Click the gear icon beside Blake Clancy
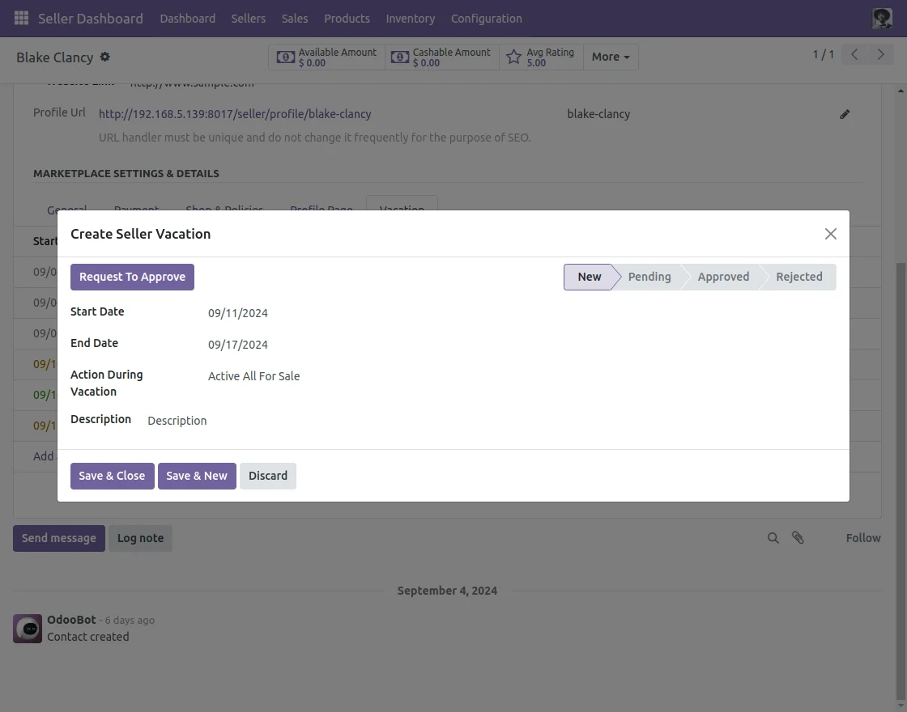This screenshot has width=907, height=712. (104, 57)
